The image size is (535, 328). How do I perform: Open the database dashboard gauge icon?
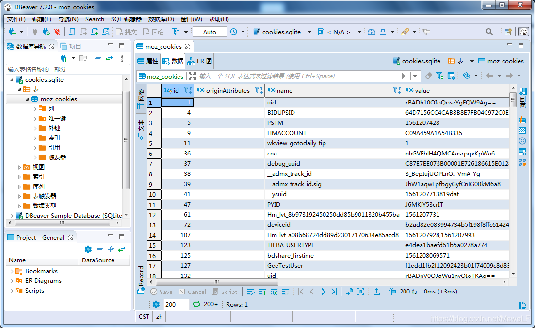coord(372,32)
